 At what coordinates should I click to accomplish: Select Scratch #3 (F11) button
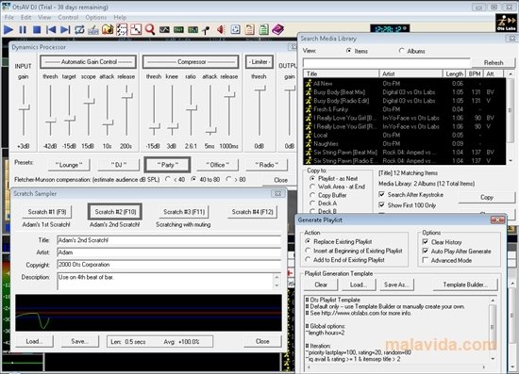tap(184, 212)
